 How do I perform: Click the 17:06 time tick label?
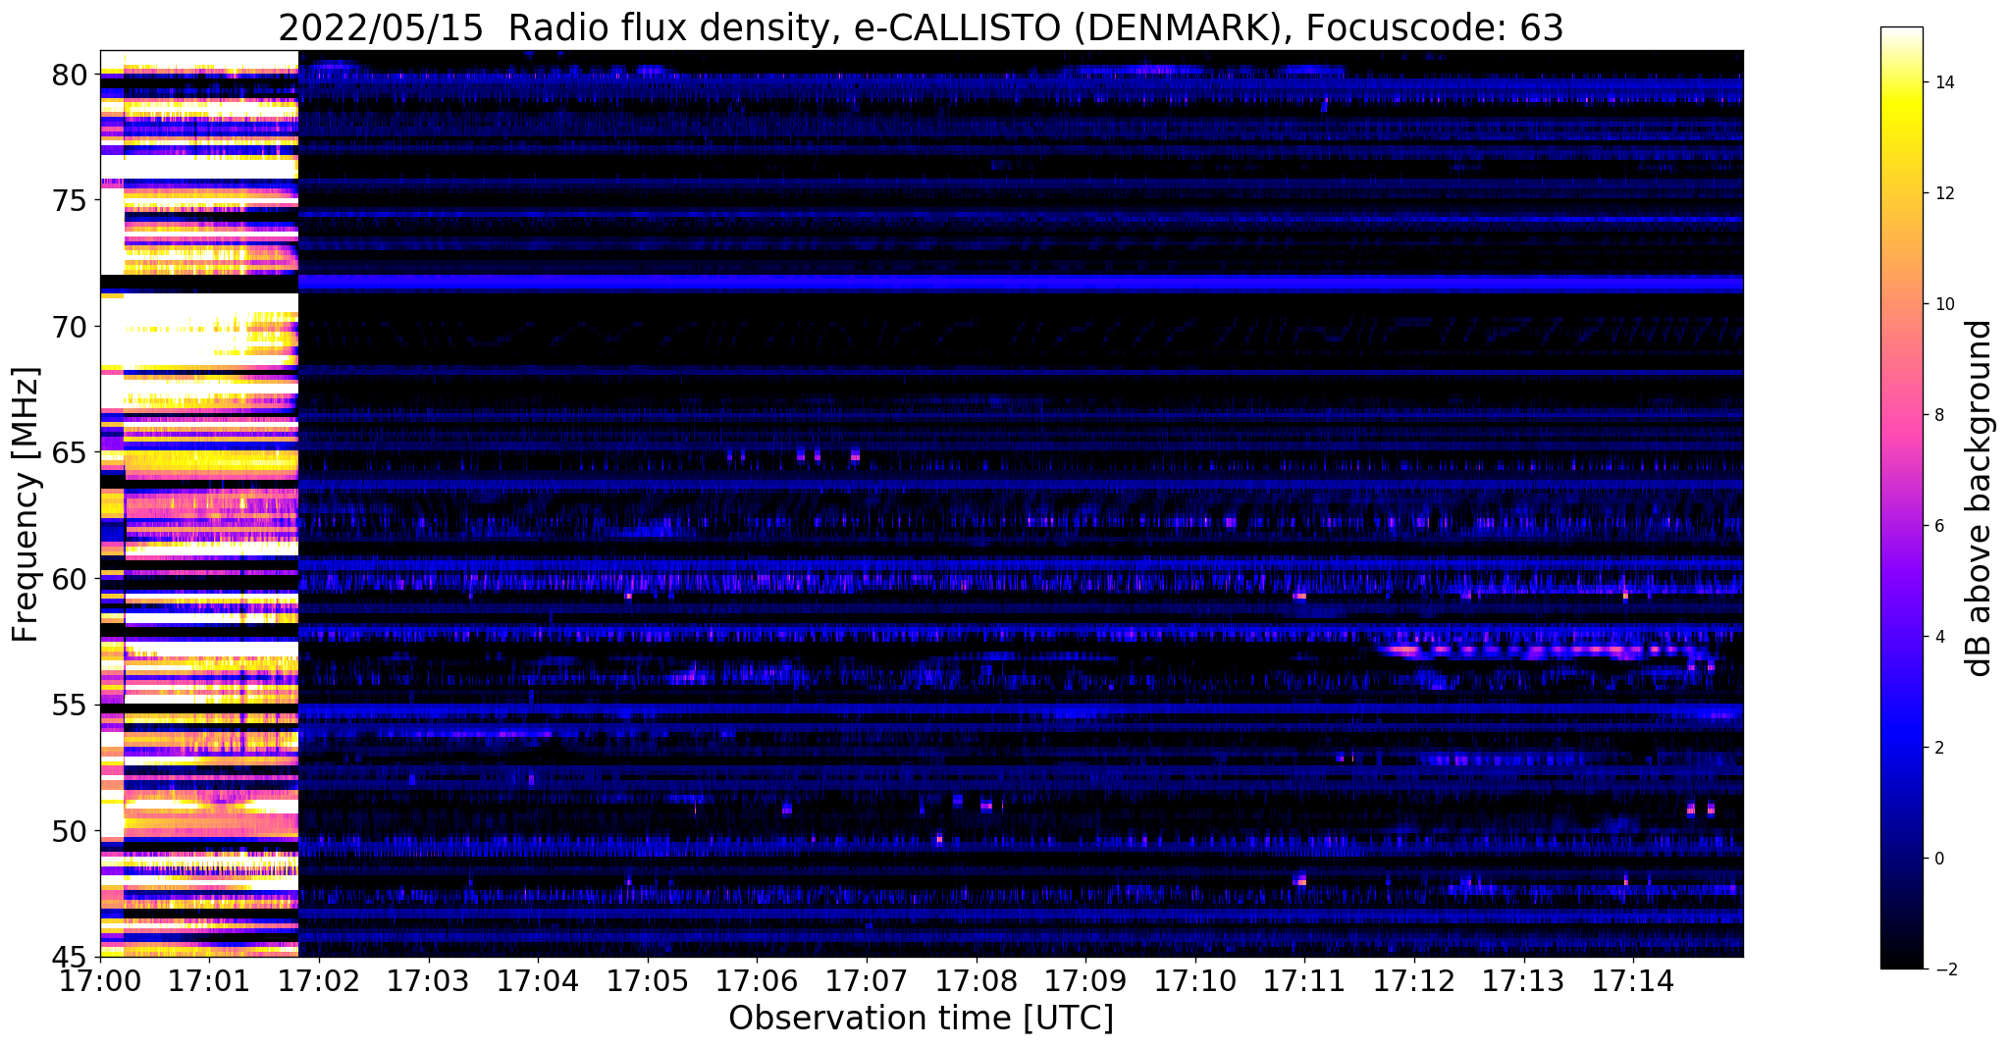point(758,982)
